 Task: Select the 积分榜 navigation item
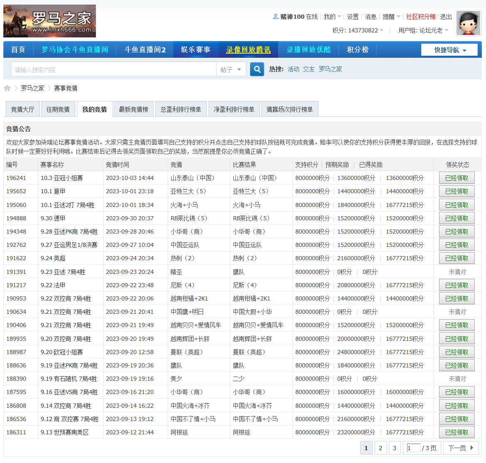pyautogui.click(x=358, y=49)
